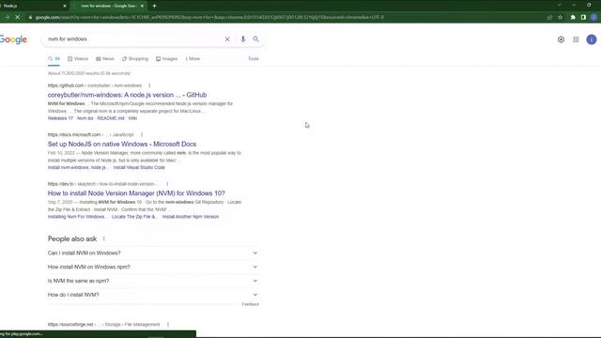601x338 pixels.
Task: Switch to the Node.js browser tab
Action: click(33, 6)
